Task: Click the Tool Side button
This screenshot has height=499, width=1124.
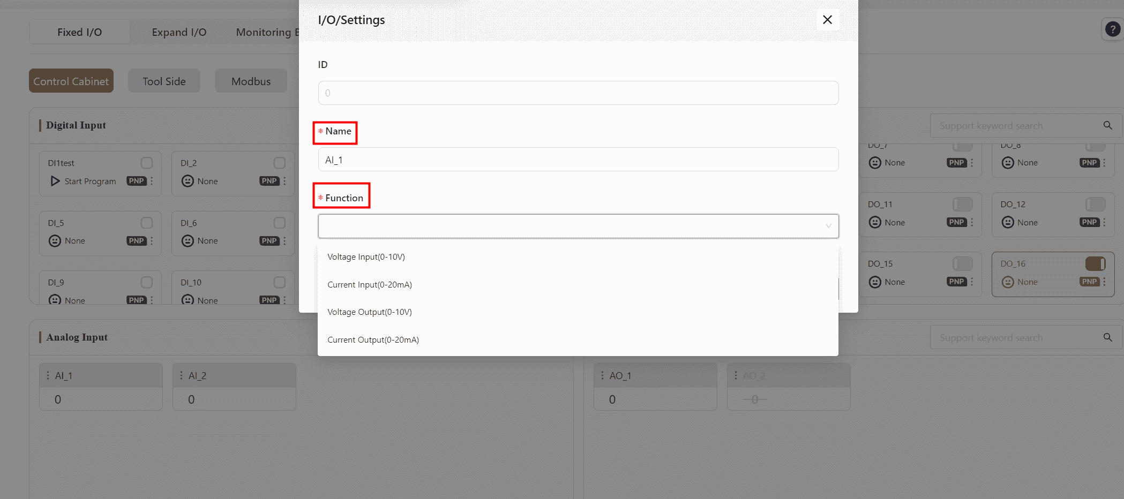Action: (x=164, y=81)
